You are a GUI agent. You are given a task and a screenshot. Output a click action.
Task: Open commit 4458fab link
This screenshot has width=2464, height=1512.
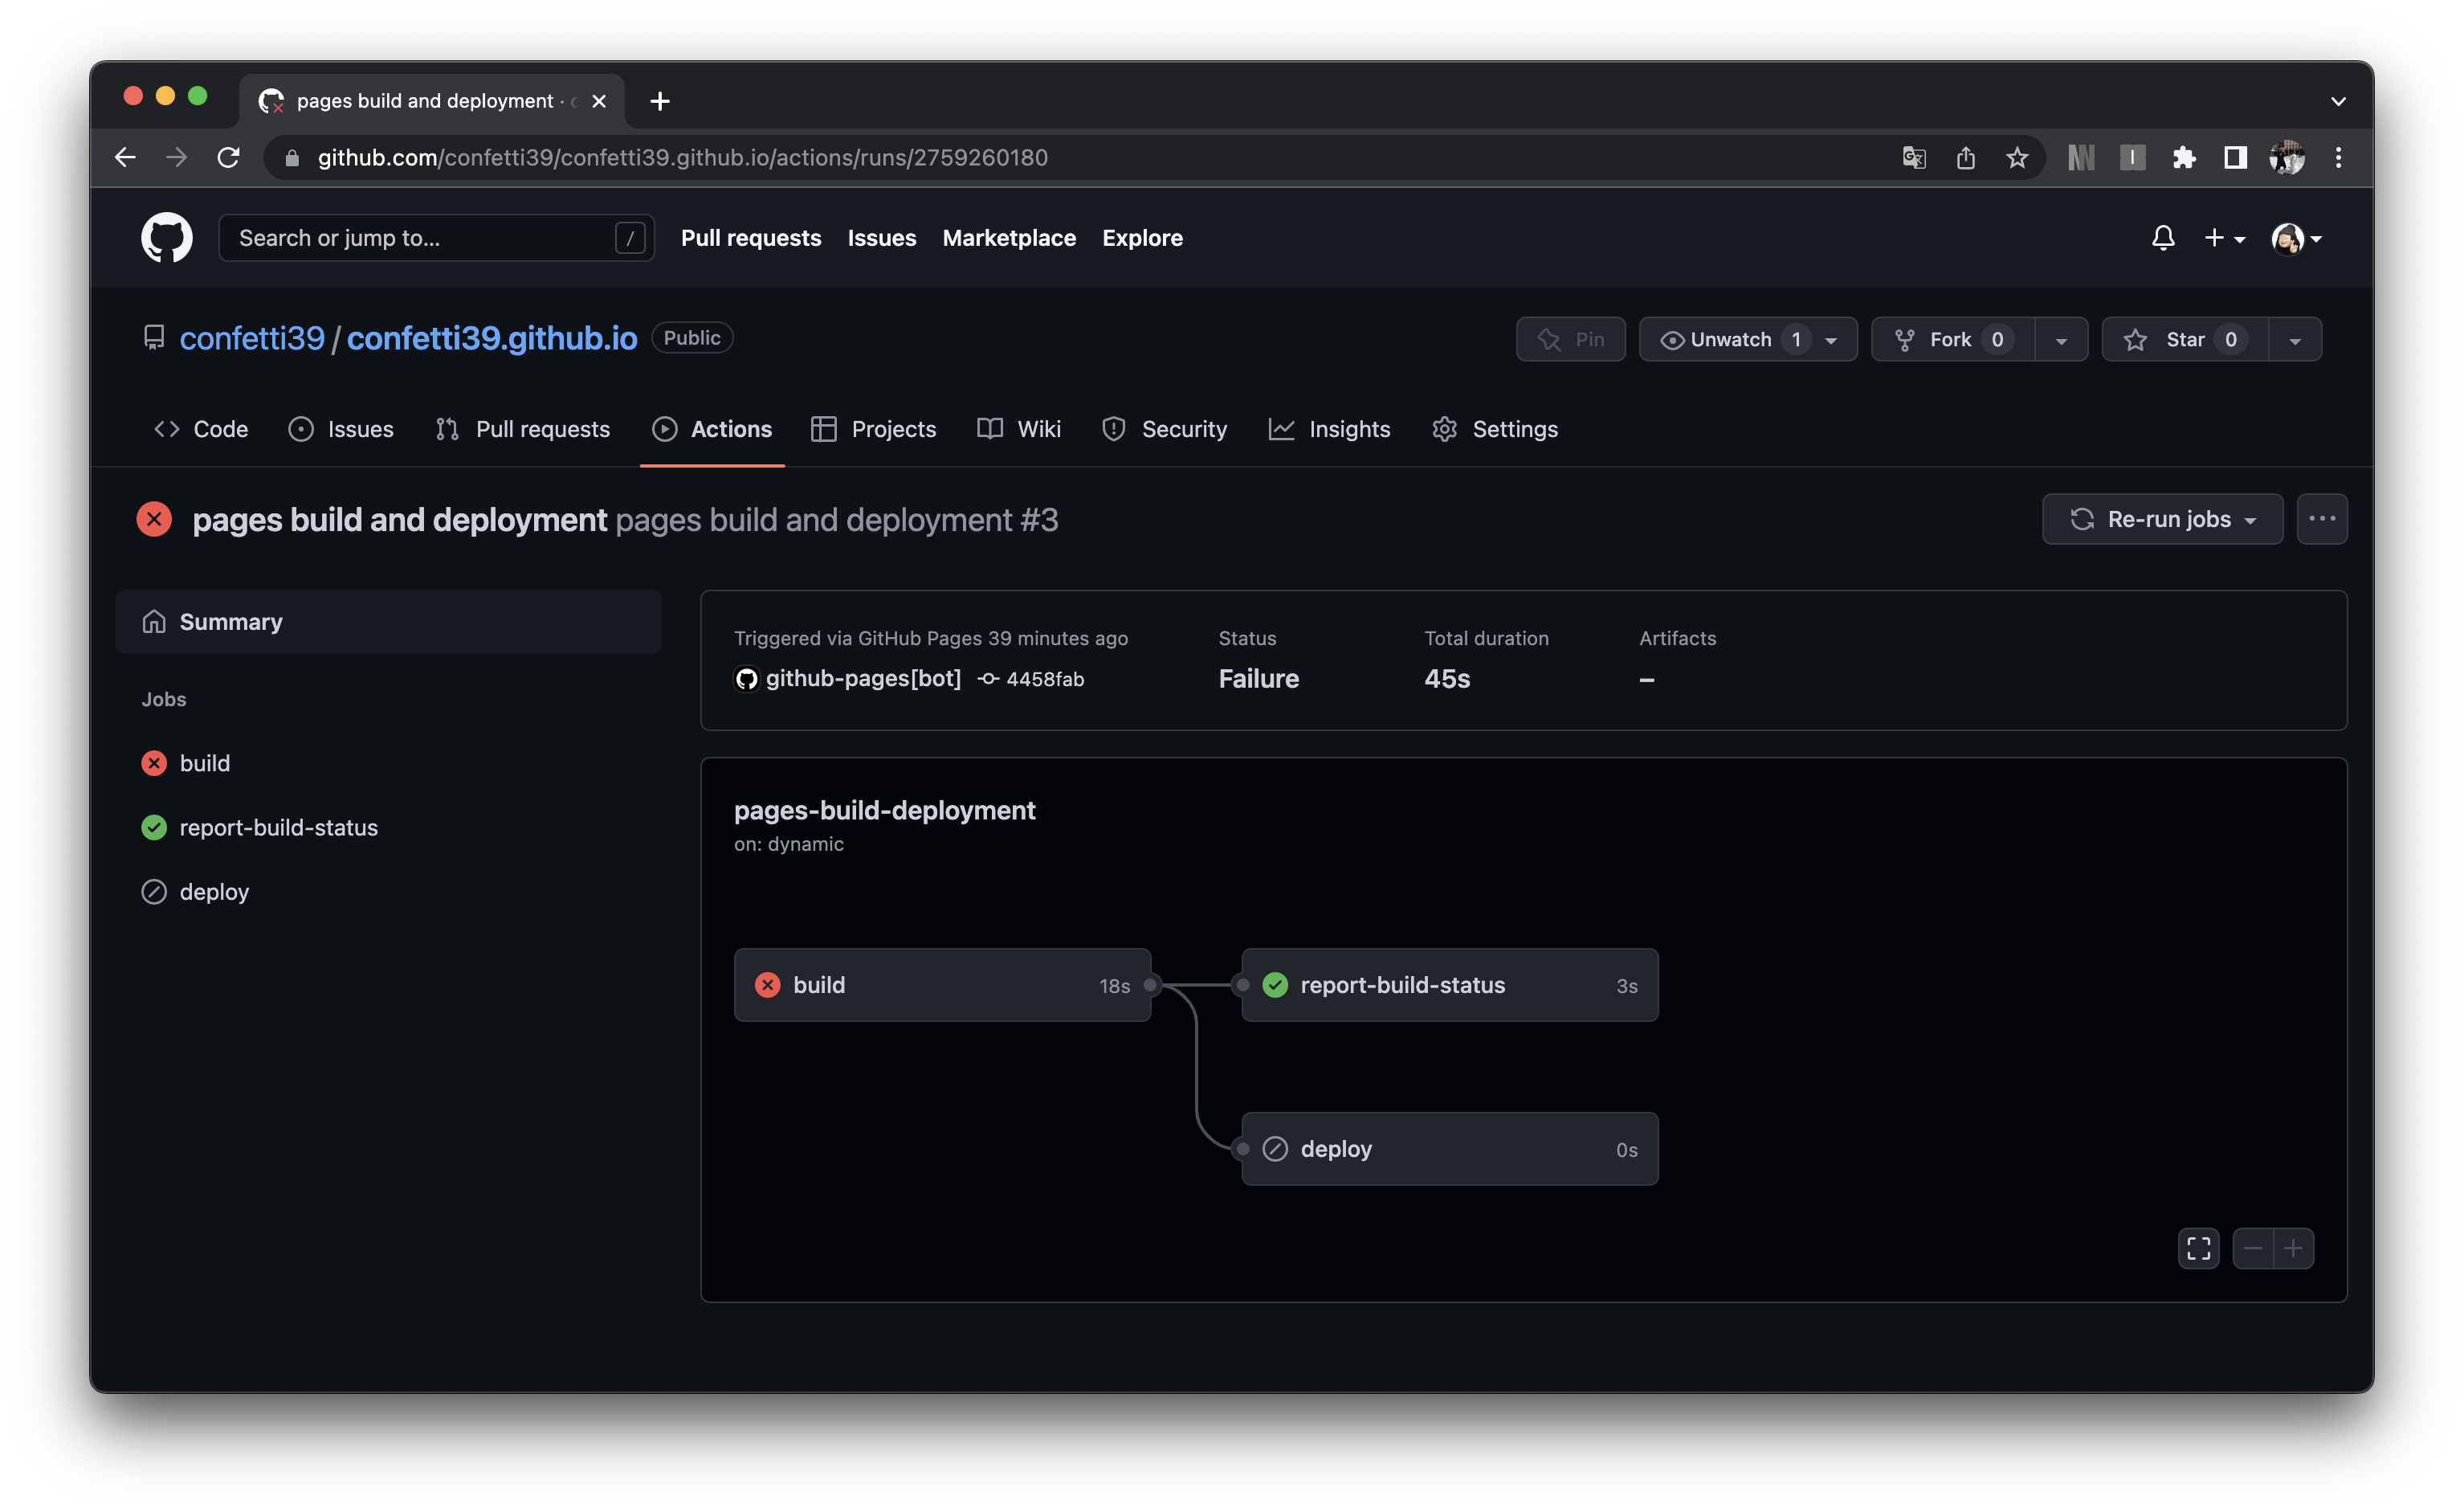click(1043, 678)
